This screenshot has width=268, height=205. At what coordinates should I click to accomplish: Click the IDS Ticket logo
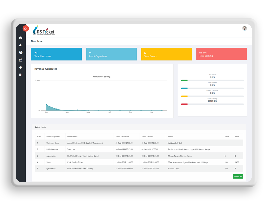tap(44, 31)
